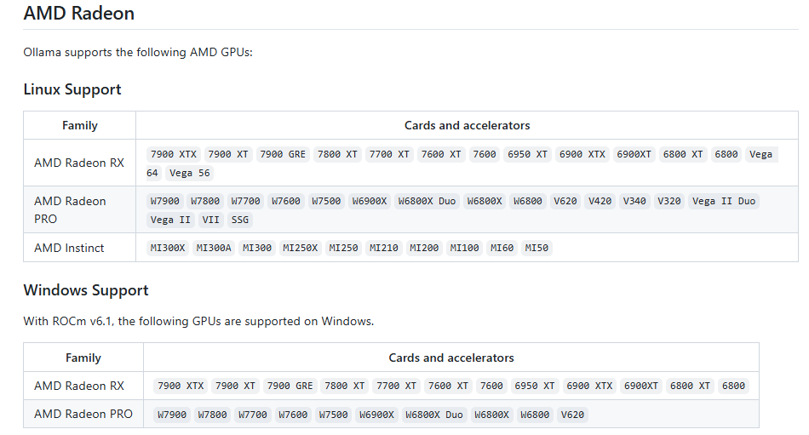
Task: Click 7600 XT in the Linux table
Action: point(441,154)
